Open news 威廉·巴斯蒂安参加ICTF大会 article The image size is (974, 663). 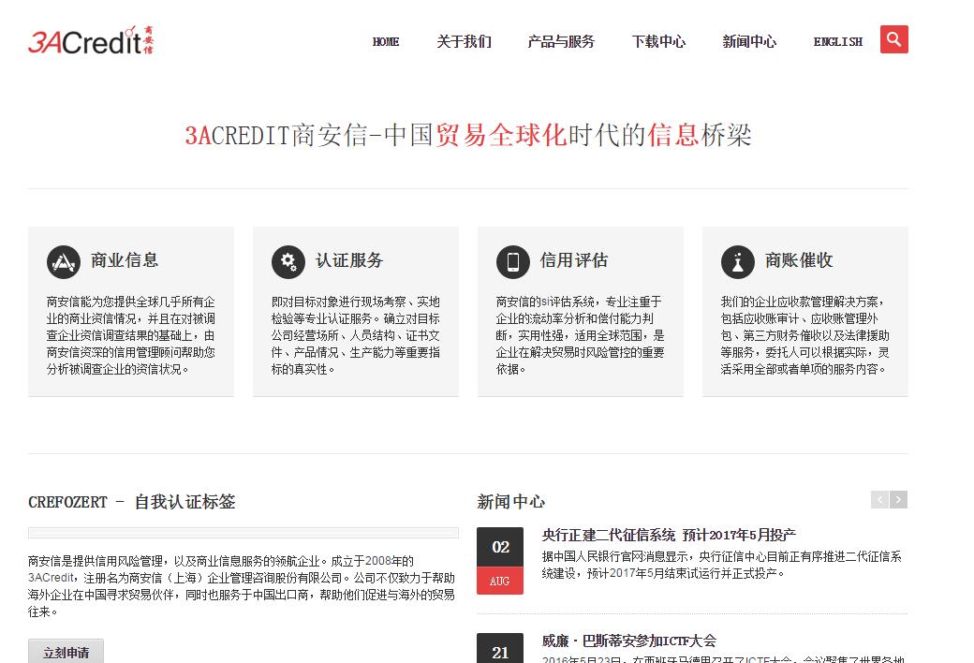tap(628, 641)
